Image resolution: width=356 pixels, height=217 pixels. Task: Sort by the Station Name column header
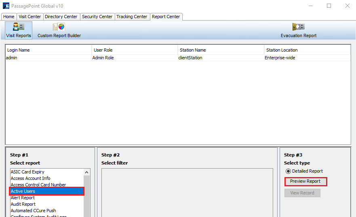tap(221, 50)
